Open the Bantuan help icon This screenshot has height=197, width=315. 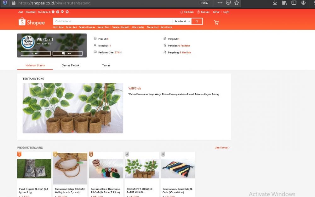point(198,12)
